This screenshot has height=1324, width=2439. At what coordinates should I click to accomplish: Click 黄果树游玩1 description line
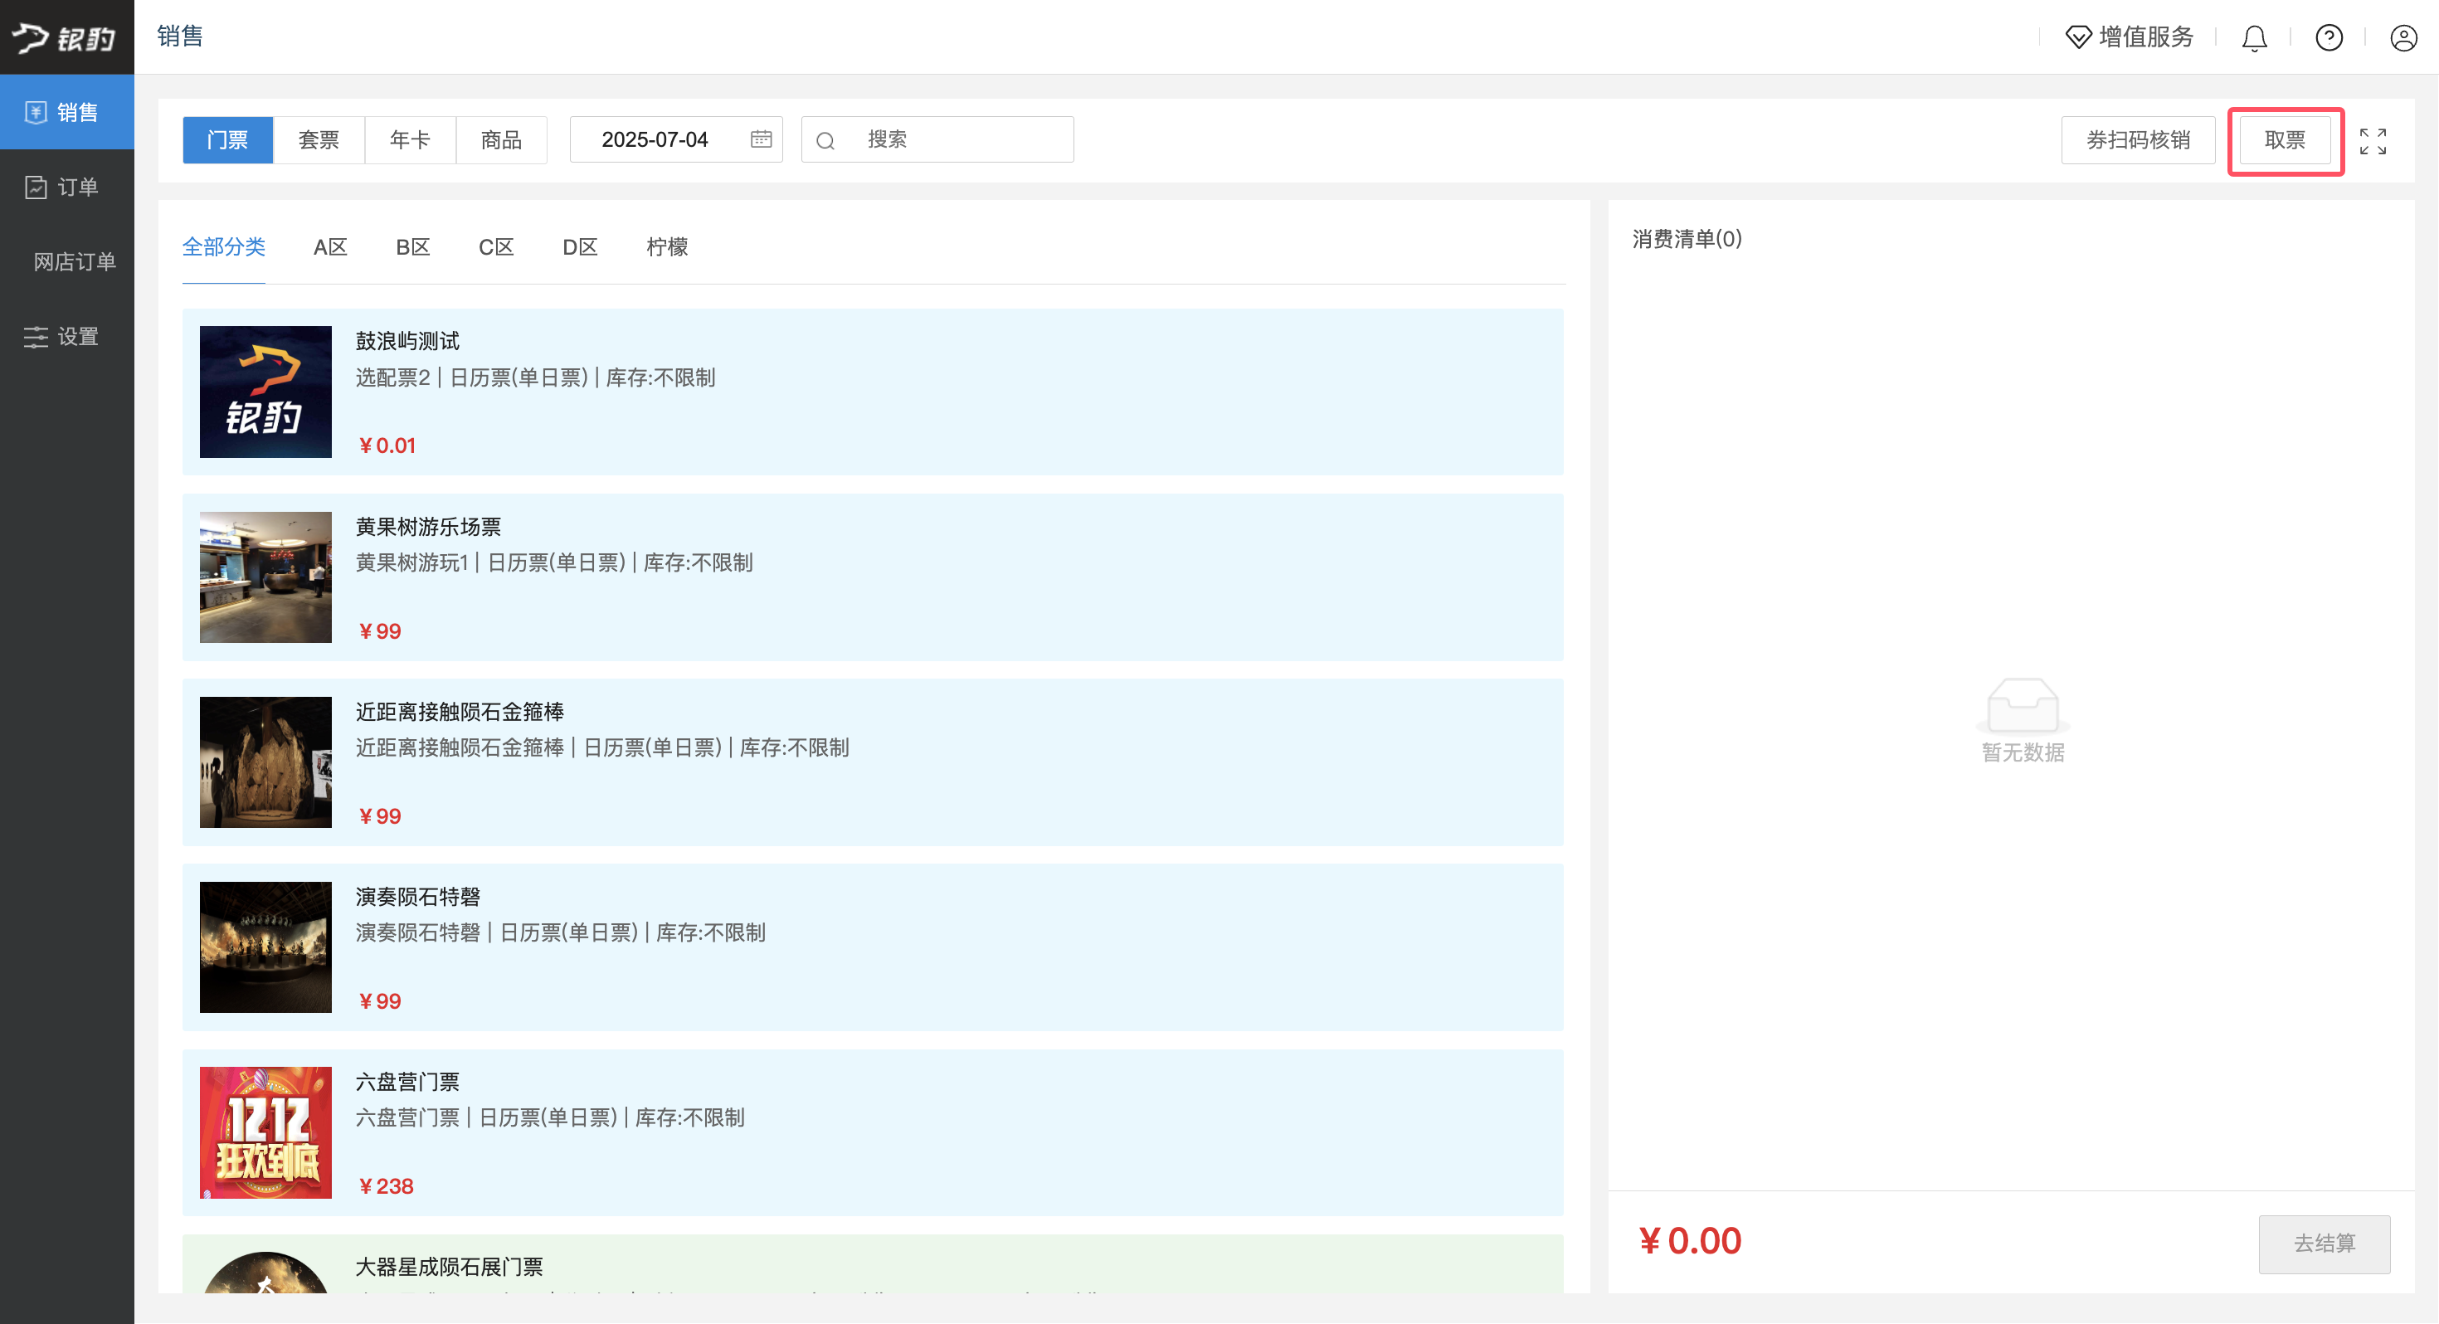(554, 562)
